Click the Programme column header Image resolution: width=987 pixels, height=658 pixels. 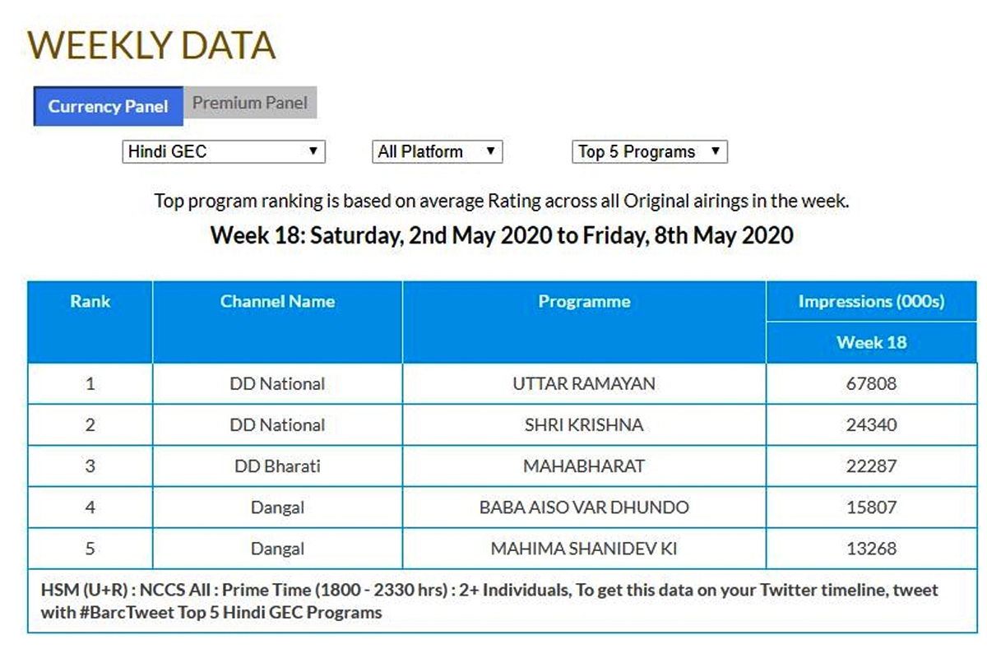[x=584, y=302]
